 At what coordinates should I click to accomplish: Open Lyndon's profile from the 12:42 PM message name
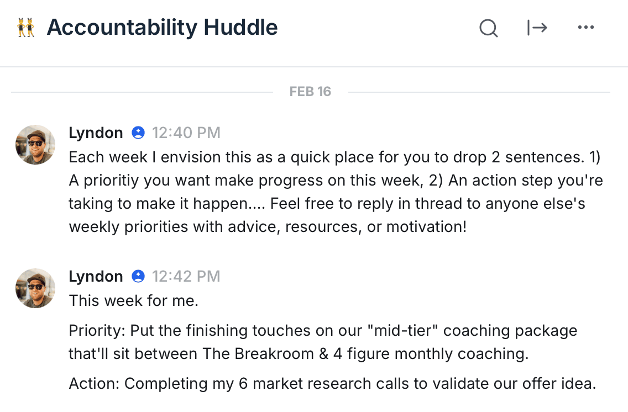[96, 276]
